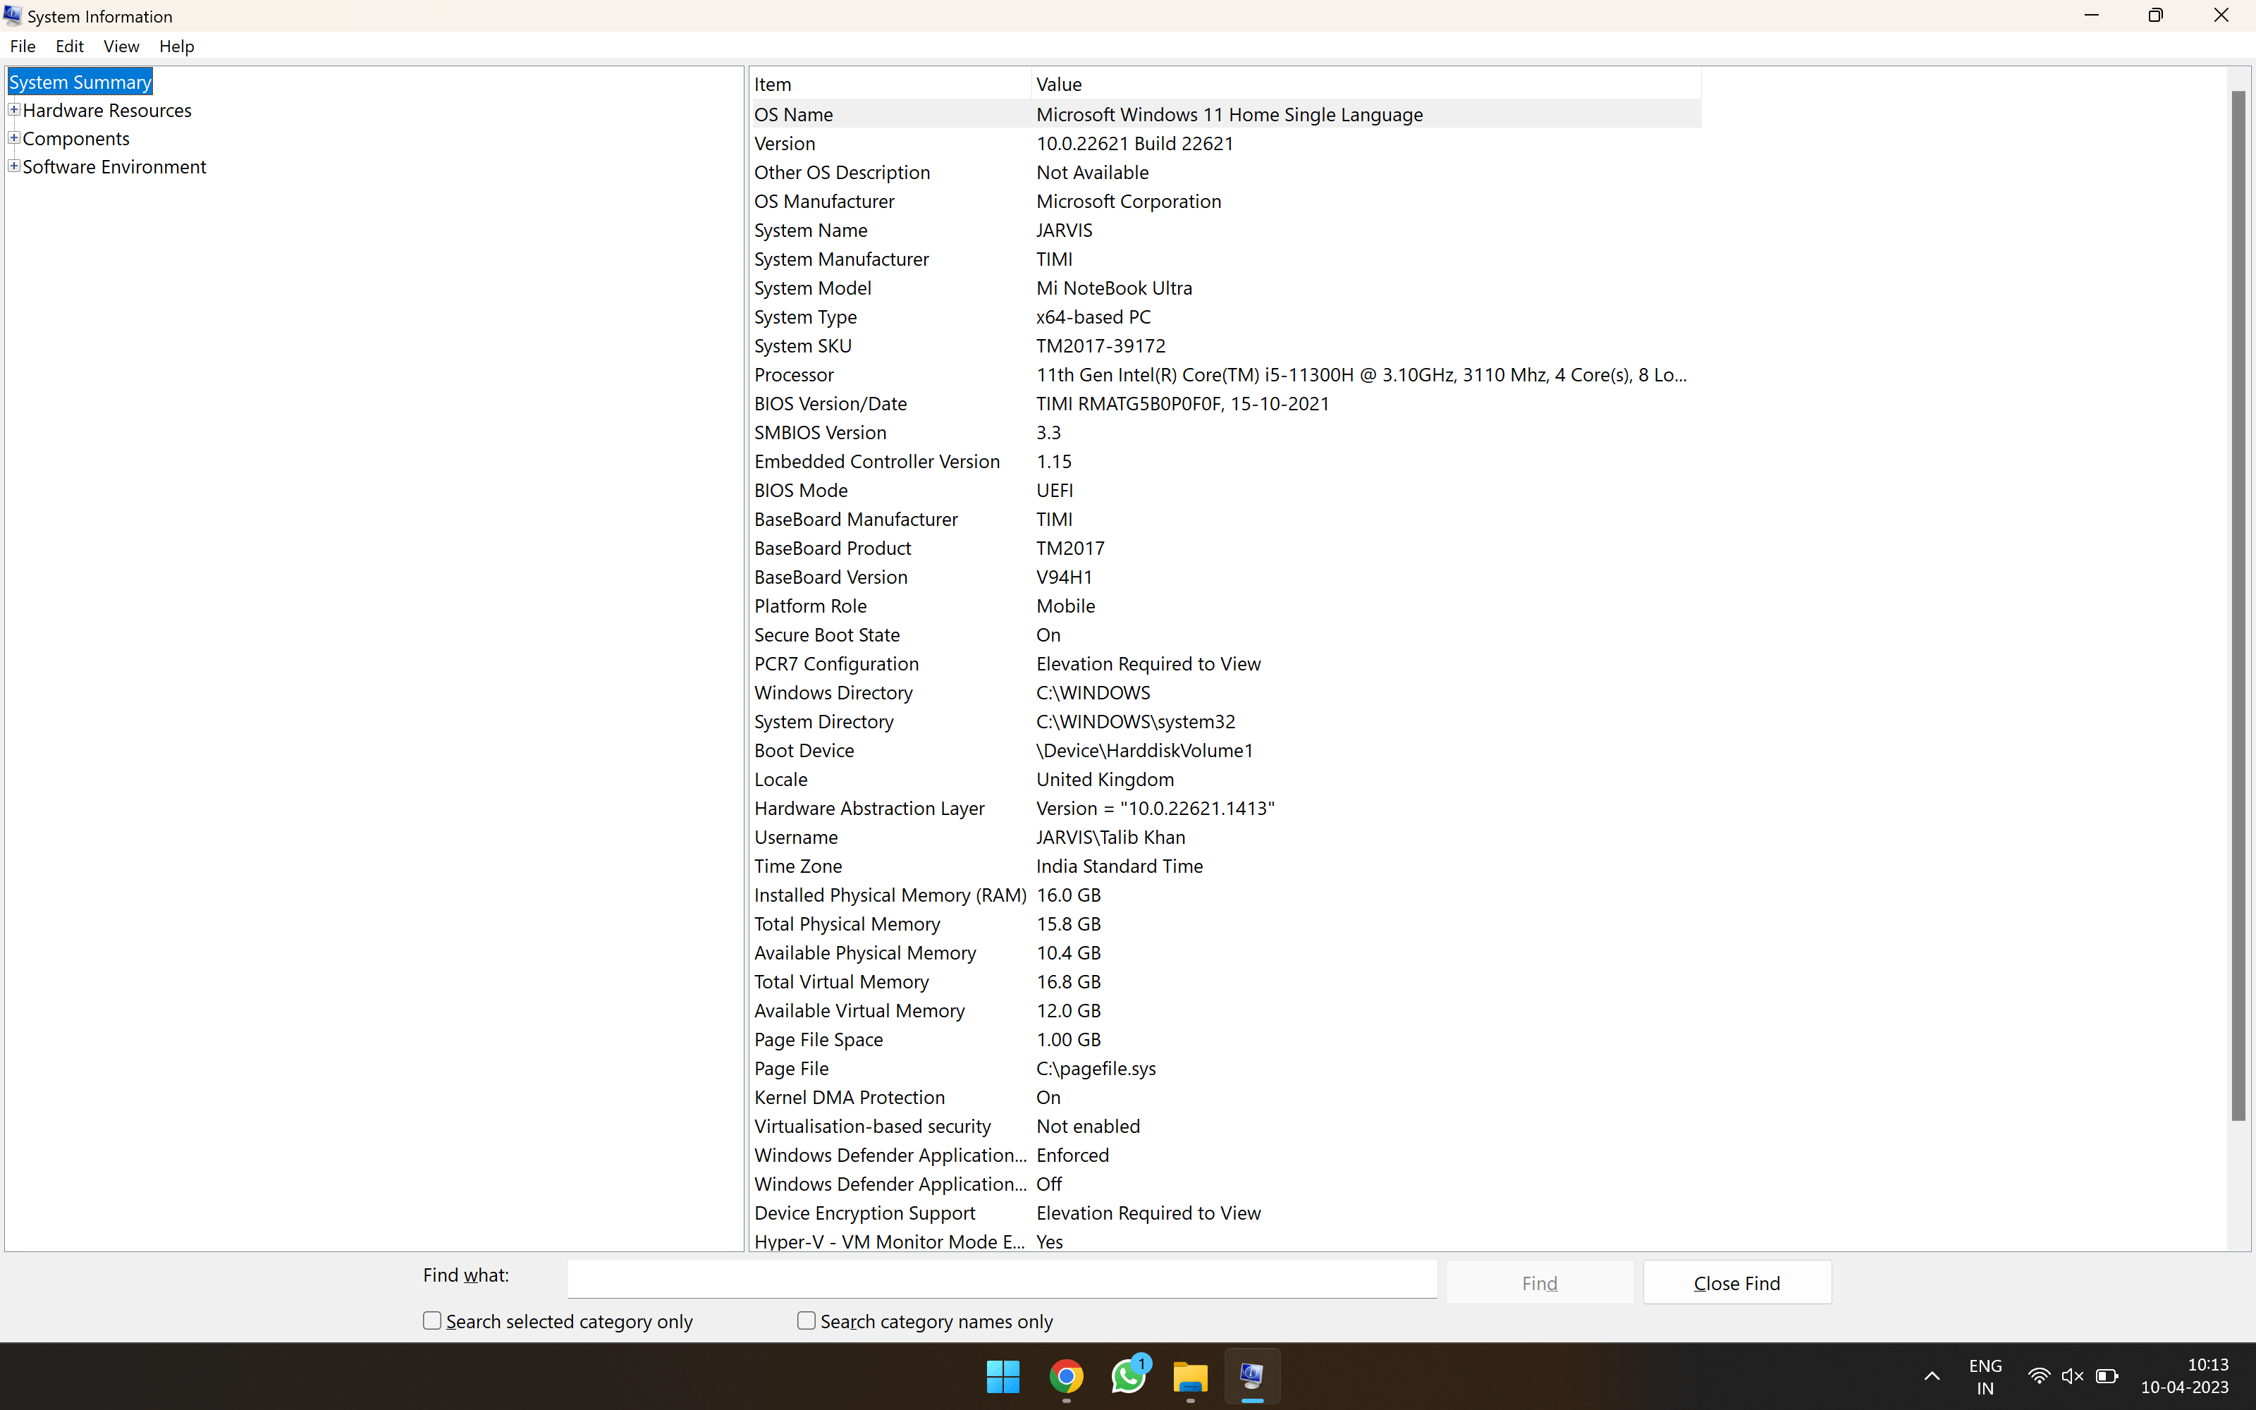The width and height of the screenshot is (2256, 1410).
Task: Select the BIOS Mode row
Action: tap(1226, 489)
